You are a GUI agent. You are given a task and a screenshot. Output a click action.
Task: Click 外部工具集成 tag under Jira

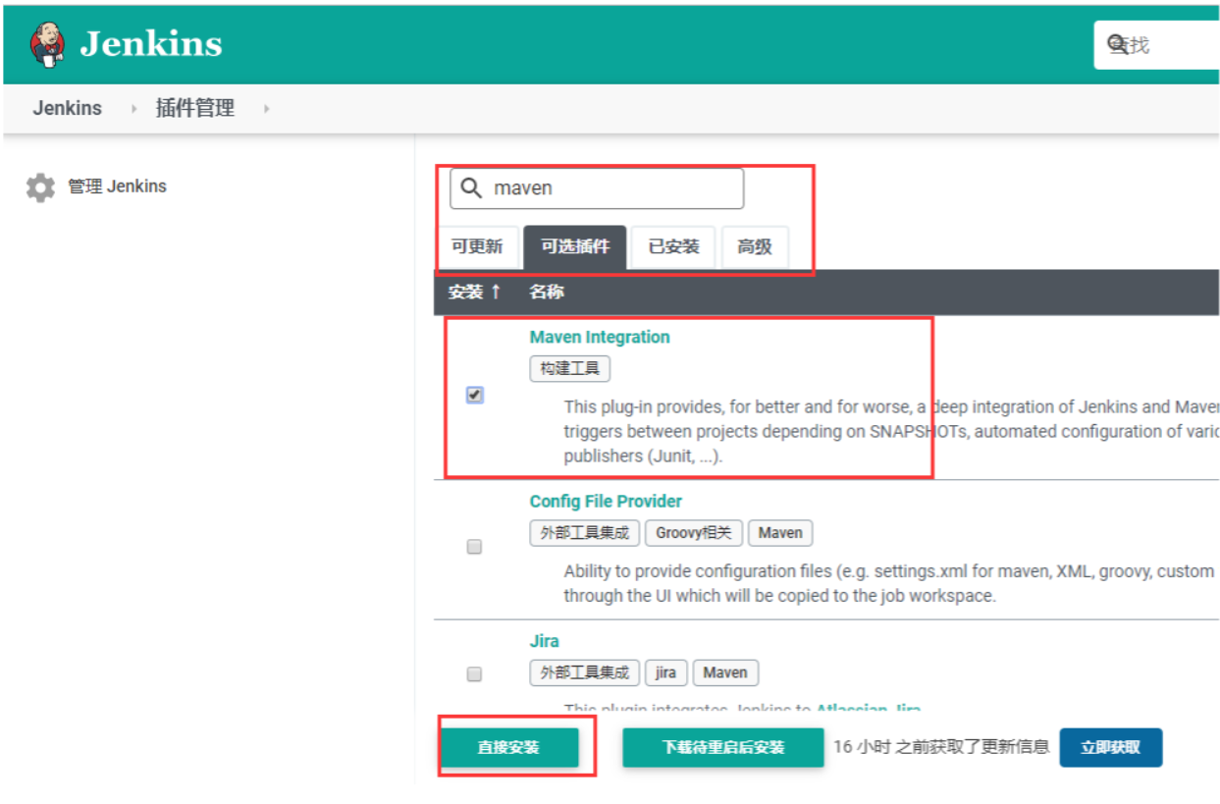coord(585,672)
